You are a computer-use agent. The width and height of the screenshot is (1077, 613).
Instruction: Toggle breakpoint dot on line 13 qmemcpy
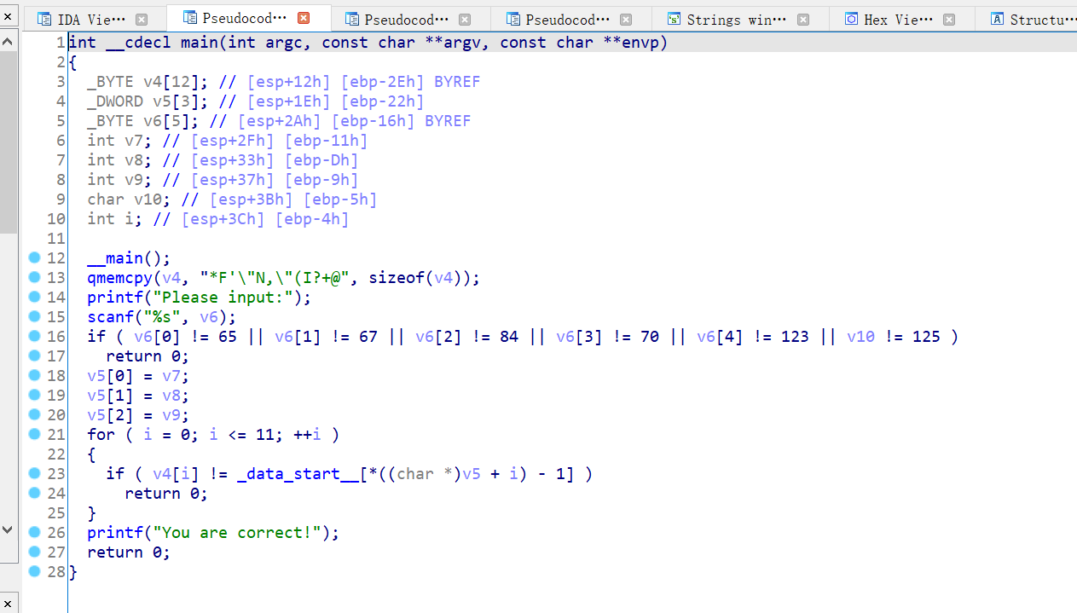point(34,277)
